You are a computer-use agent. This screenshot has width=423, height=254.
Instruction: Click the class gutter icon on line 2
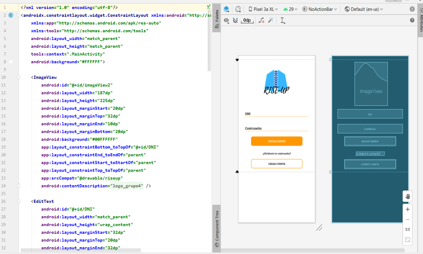pyautogui.click(x=11, y=15)
